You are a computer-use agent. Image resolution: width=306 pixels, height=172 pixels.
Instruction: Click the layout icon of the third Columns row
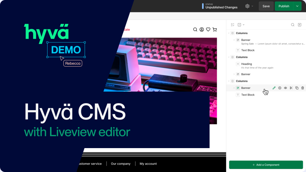(x=233, y=81)
